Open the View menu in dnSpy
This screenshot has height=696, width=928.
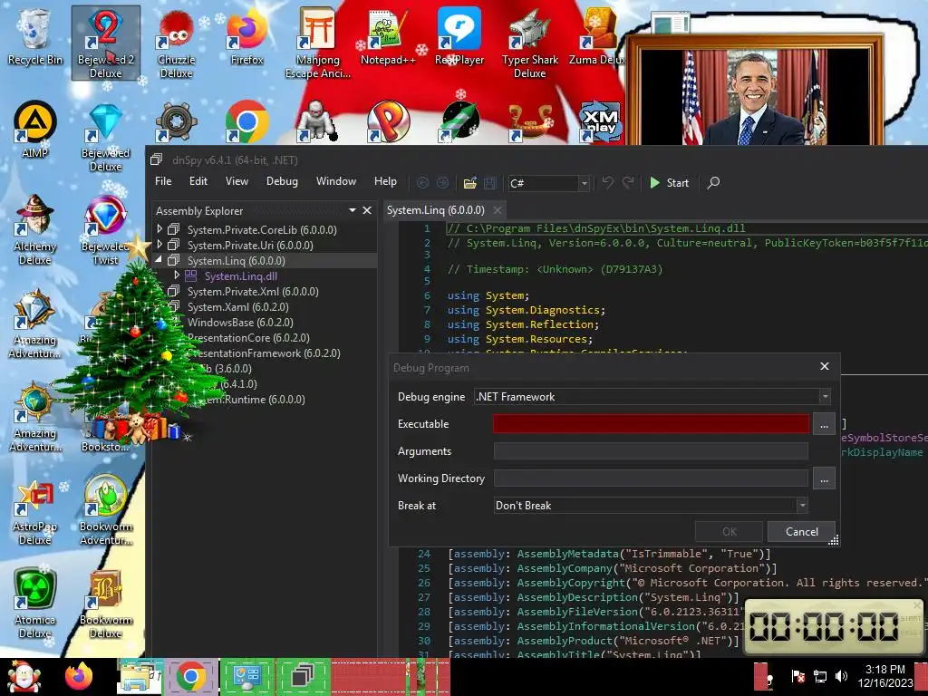click(237, 181)
